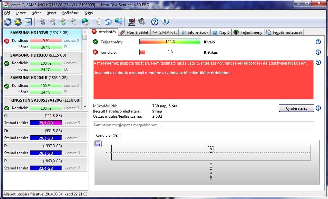Click the info bubble toolbar icon

[x=165, y=22]
